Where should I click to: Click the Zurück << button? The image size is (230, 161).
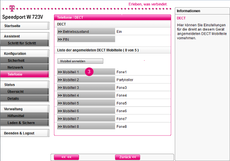pyautogui.click(x=128, y=157)
